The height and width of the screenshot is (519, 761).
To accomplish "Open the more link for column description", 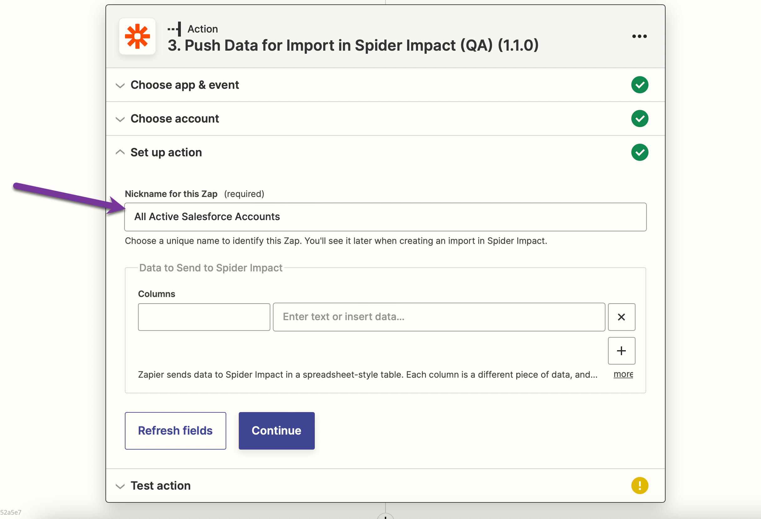I will point(623,374).
